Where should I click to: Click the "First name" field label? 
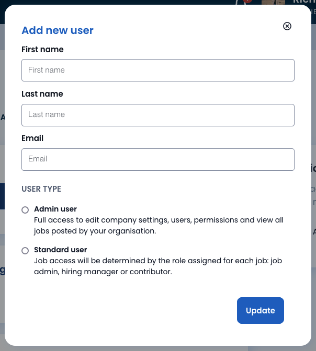click(x=42, y=50)
